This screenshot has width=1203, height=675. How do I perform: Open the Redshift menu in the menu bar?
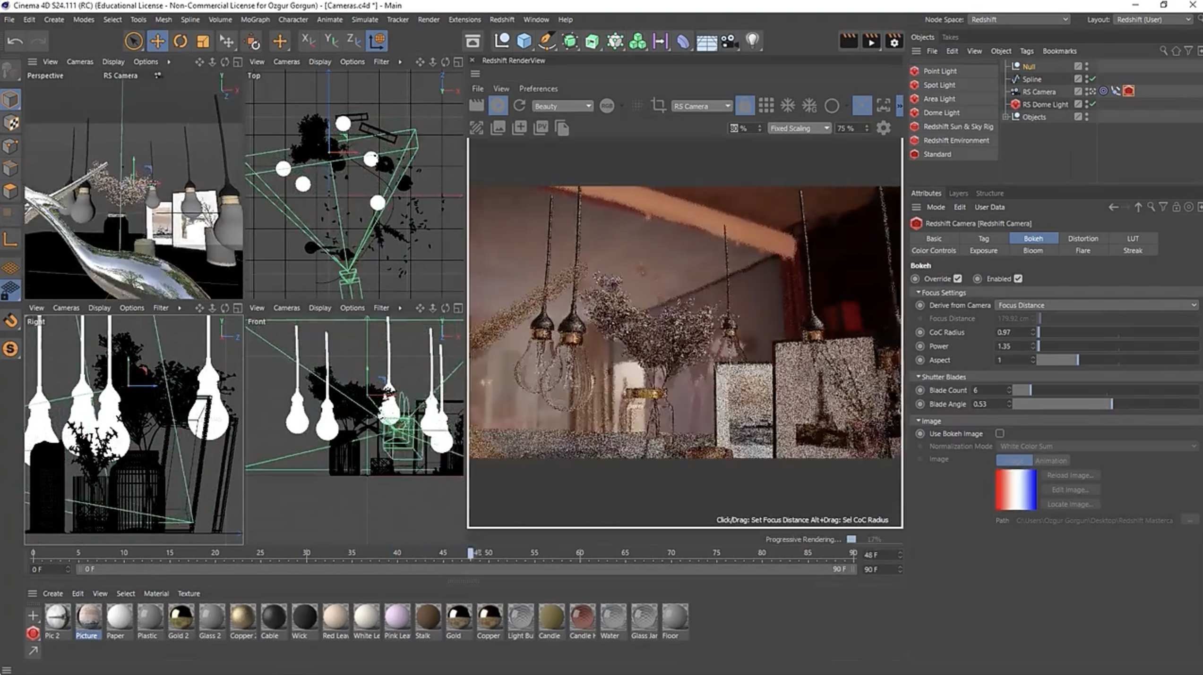pyautogui.click(x=502, y=19)
